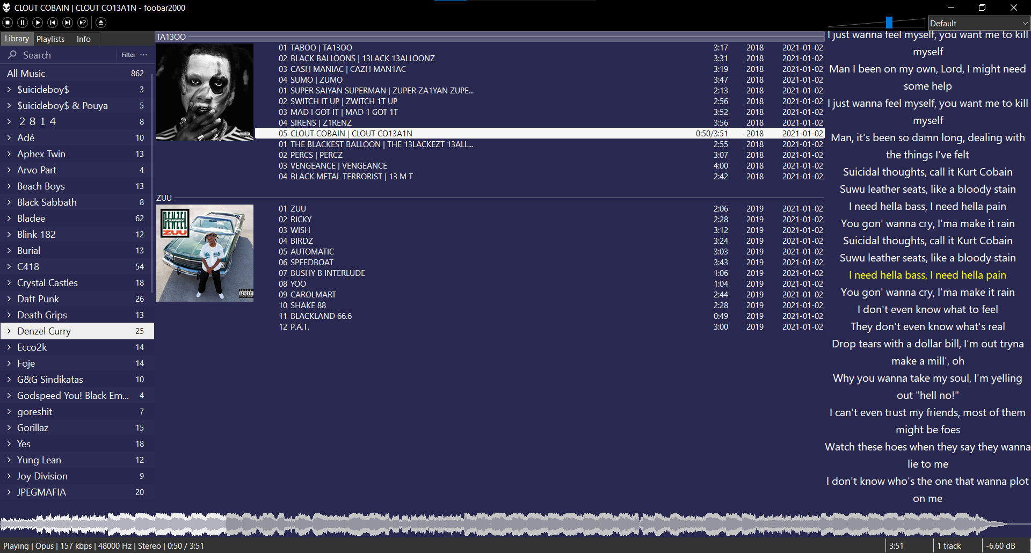This screenshot has height=553, width=1031.
Task: Open the Default output dropdown
Action: click(x=979, y=23)
